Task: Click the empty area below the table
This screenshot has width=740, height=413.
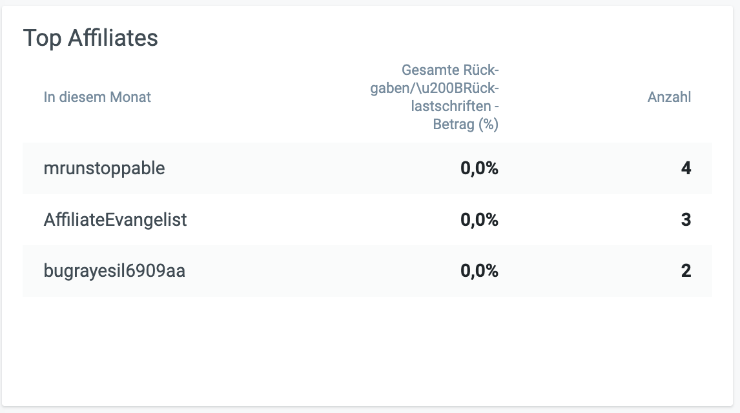Action: coord(367,351)
